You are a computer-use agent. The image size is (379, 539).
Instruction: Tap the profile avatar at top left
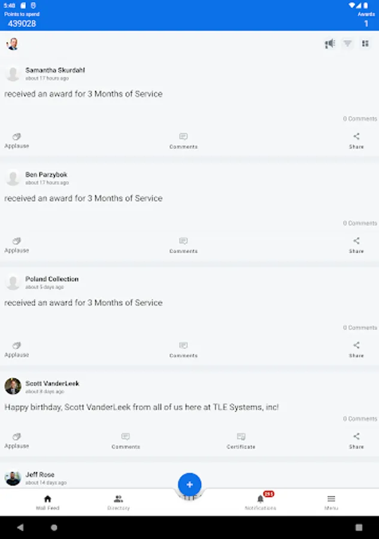[x=13, y=44]
